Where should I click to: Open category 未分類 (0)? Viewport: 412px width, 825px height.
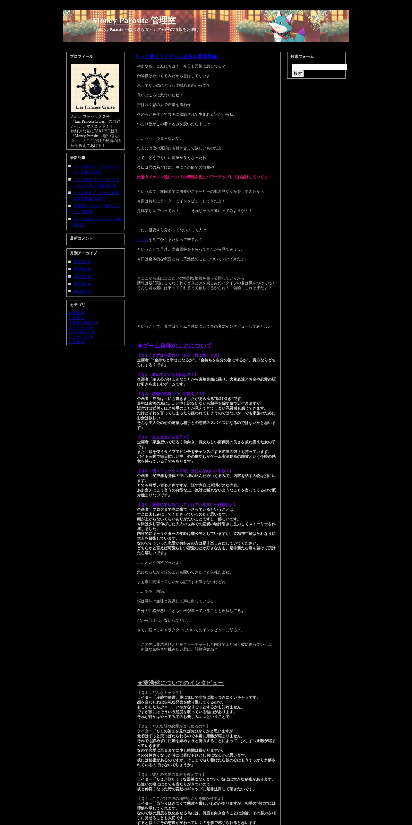click(x=77, y=313)
